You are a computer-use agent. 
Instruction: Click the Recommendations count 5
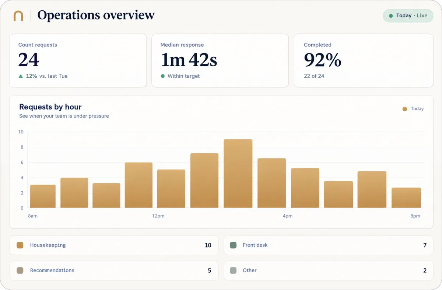pyautogui.click(x=210, y=270)
